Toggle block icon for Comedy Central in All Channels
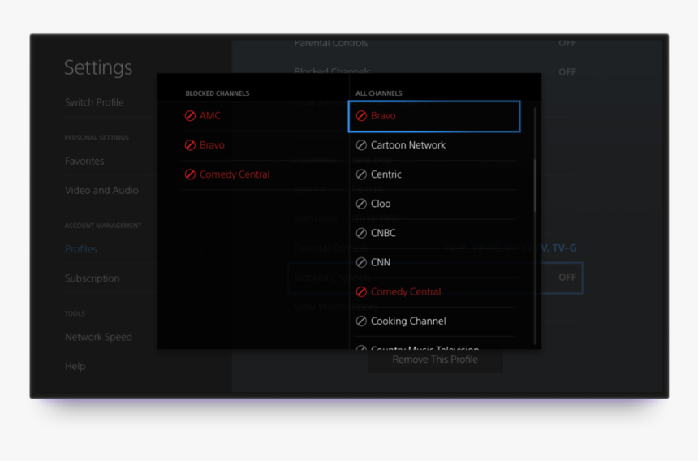Viewport: 698px width, 461px height. click(361, 292)
